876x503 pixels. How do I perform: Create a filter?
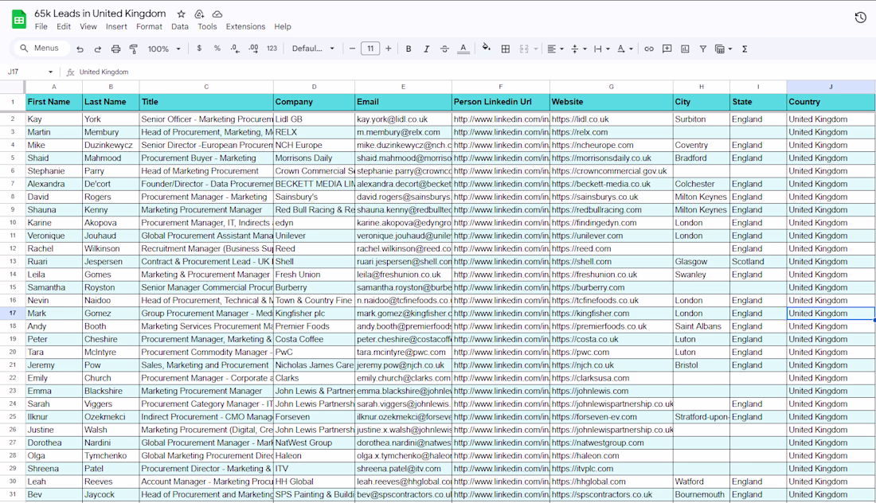tap(703, 49)
